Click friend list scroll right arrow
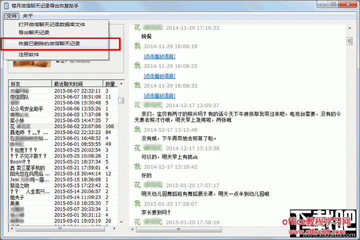Image resolution: width=360 pixels, height=240 pixels. coord(114,228)
